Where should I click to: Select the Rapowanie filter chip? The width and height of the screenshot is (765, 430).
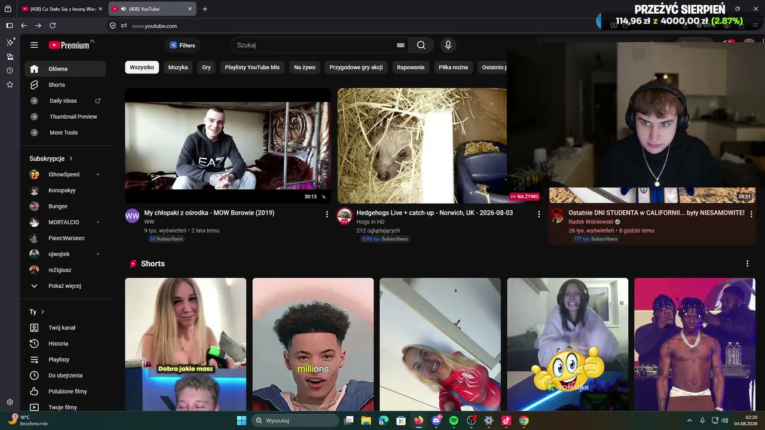pyautogui.click(x=411, y=67)
